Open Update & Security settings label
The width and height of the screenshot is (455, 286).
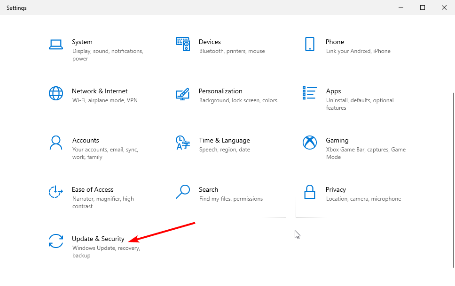coord(98,239)
